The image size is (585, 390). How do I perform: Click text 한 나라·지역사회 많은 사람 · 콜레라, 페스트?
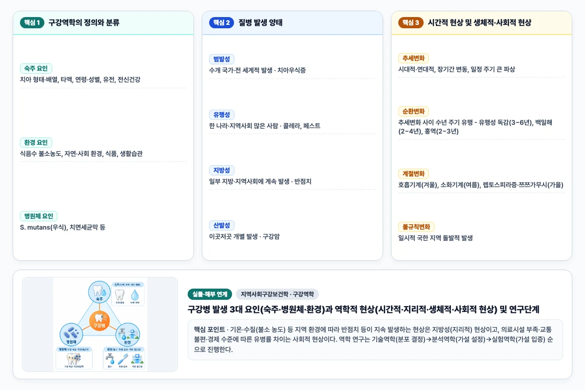[x=265, y=126]
